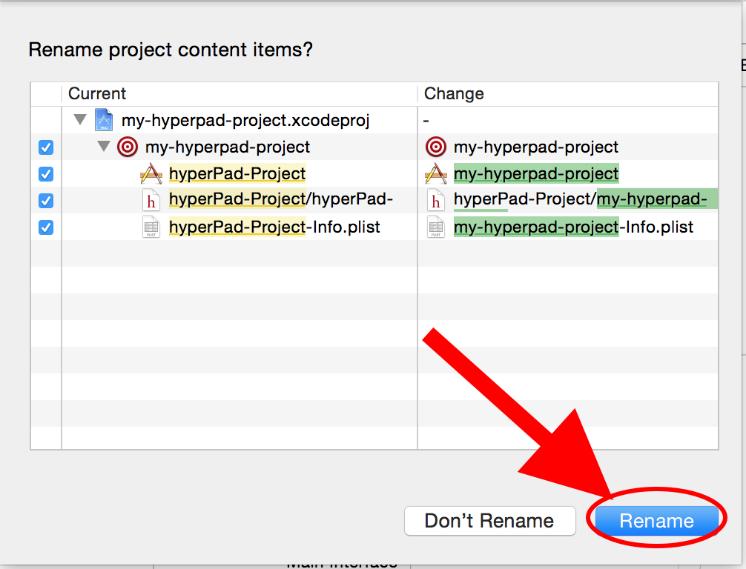Click the target icon in Current column
Screen dimensions: 746x569
128,147
